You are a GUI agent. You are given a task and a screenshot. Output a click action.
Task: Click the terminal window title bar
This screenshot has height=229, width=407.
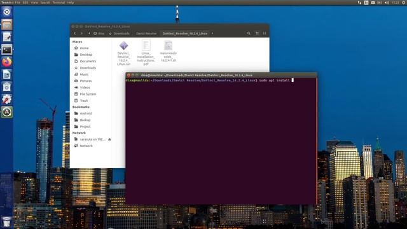221,75
